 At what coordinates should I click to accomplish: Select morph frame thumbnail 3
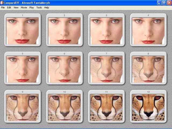[106, 30]
